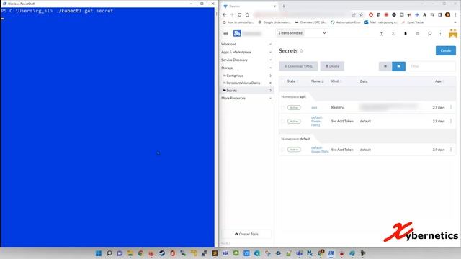Open Sublime Text from the taskbar

[x=215, y=253]
